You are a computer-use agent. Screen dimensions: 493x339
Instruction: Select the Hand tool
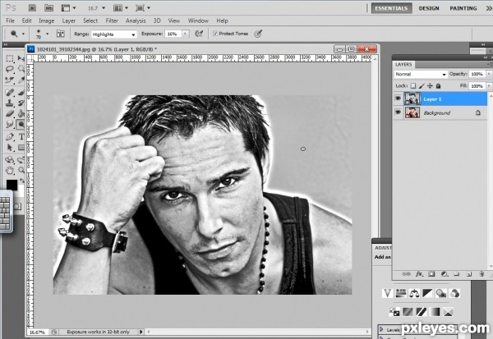coord(10,170)
